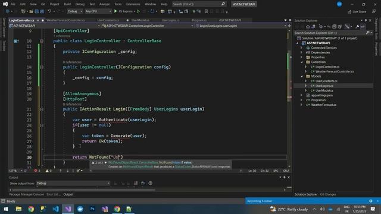
Task: Switch to the WeatherForecastController.cs tab
Action: point(65,20)
